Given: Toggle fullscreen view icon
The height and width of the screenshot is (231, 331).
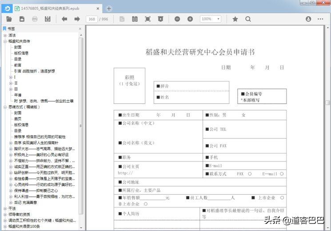Looking at the screenshot, I should (148, 19).
